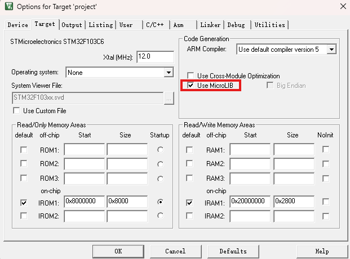
Task: Check IROM2 default checkbox
Action: [24, 216]
